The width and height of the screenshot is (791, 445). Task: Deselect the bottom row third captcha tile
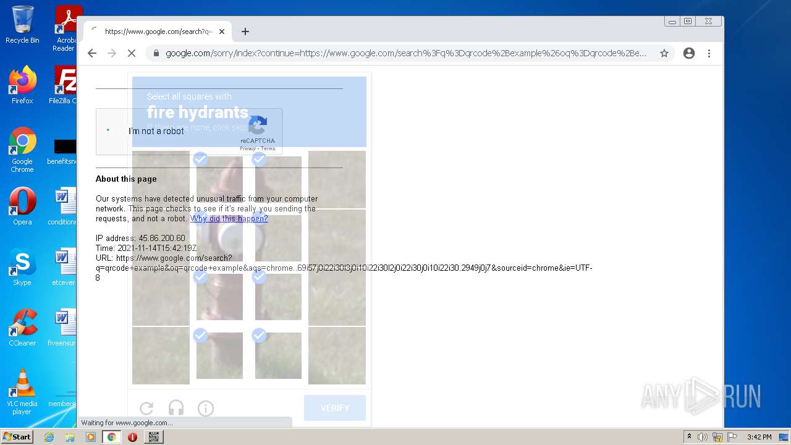[x=278, y=356]
